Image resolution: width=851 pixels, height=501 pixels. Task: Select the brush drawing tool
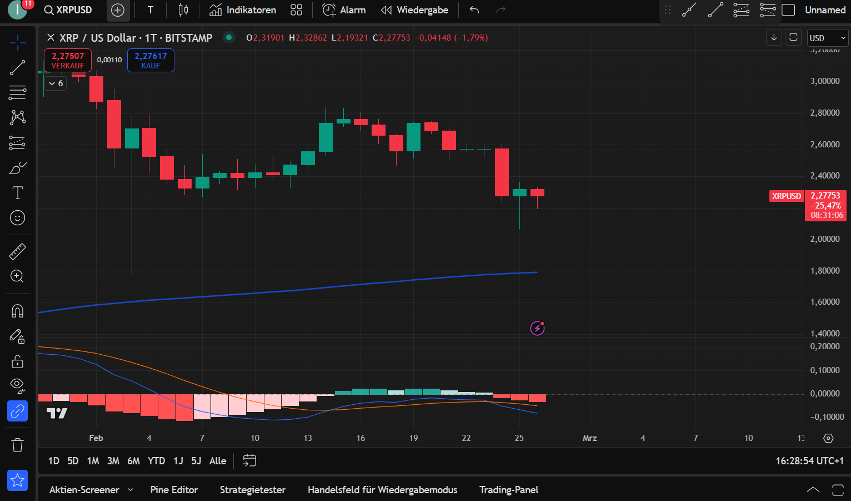(17, 168)
